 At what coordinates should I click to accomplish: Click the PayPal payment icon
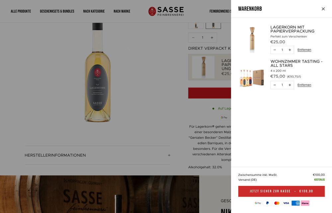click(x=267, y=203)
